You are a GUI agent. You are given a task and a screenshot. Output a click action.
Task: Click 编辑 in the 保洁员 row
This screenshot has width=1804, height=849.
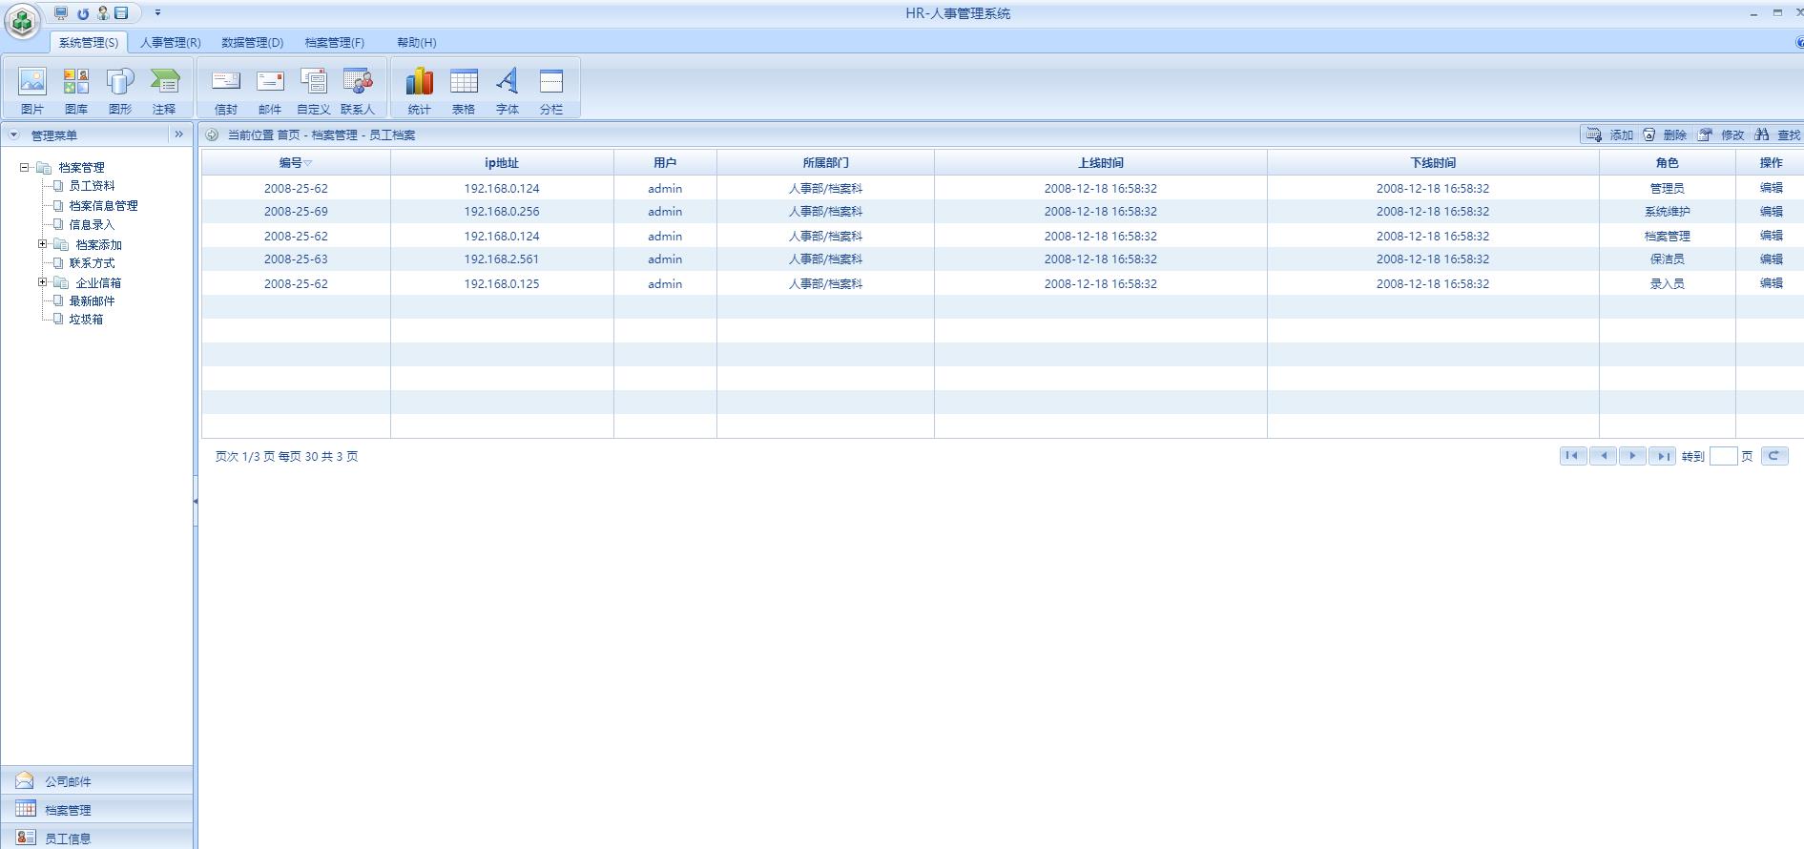pos(1771,259)
